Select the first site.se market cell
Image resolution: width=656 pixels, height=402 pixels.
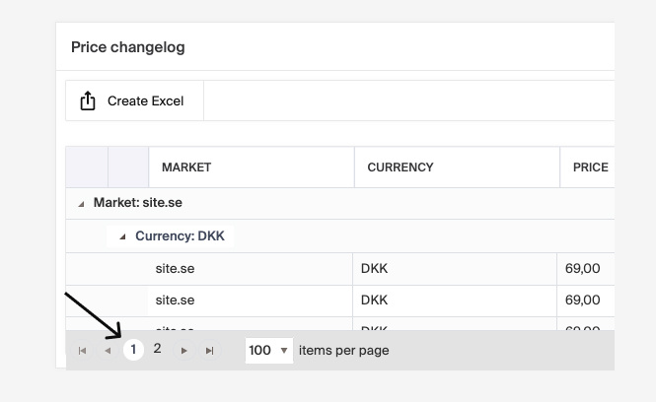(x=175, y=268)
